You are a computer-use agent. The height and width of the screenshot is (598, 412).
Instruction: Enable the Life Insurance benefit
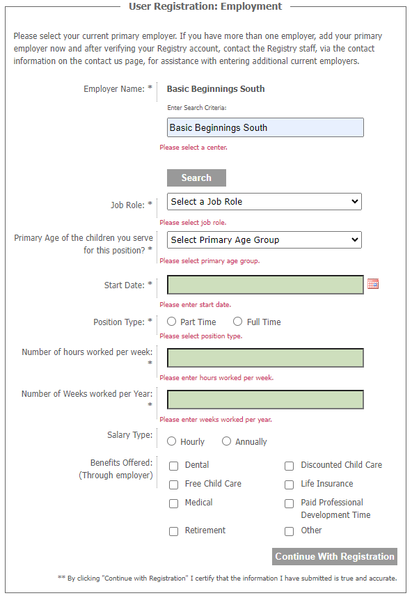289,485
